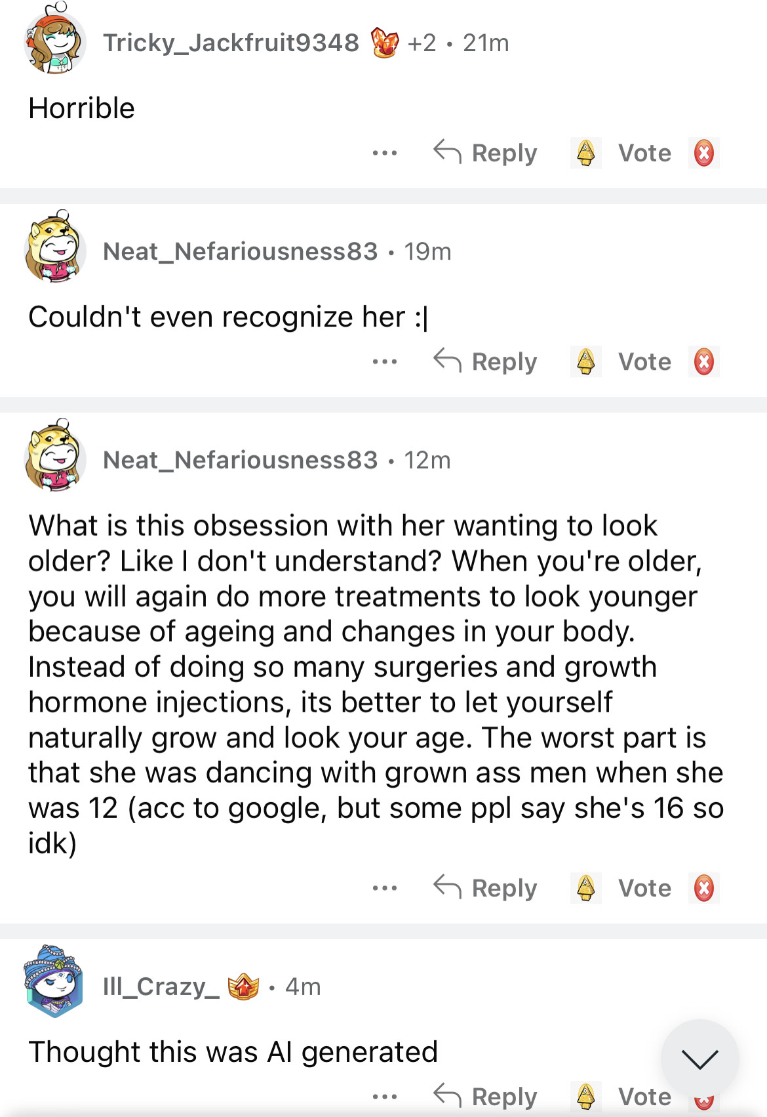Upvote "Couldn't even recognize her" comment
Viewport: 767px width, 1117px height.
585,362
